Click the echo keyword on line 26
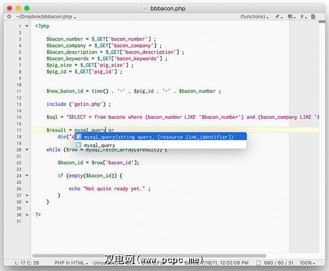The width and height of the screenshot is (329, 271). tap(75, 189)
